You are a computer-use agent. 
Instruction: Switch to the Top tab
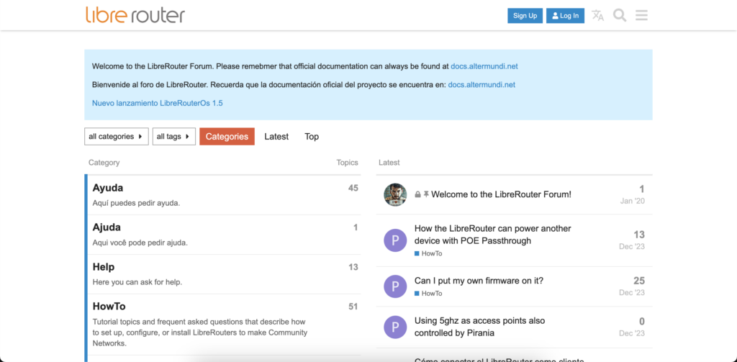click(x=312, y=137)
